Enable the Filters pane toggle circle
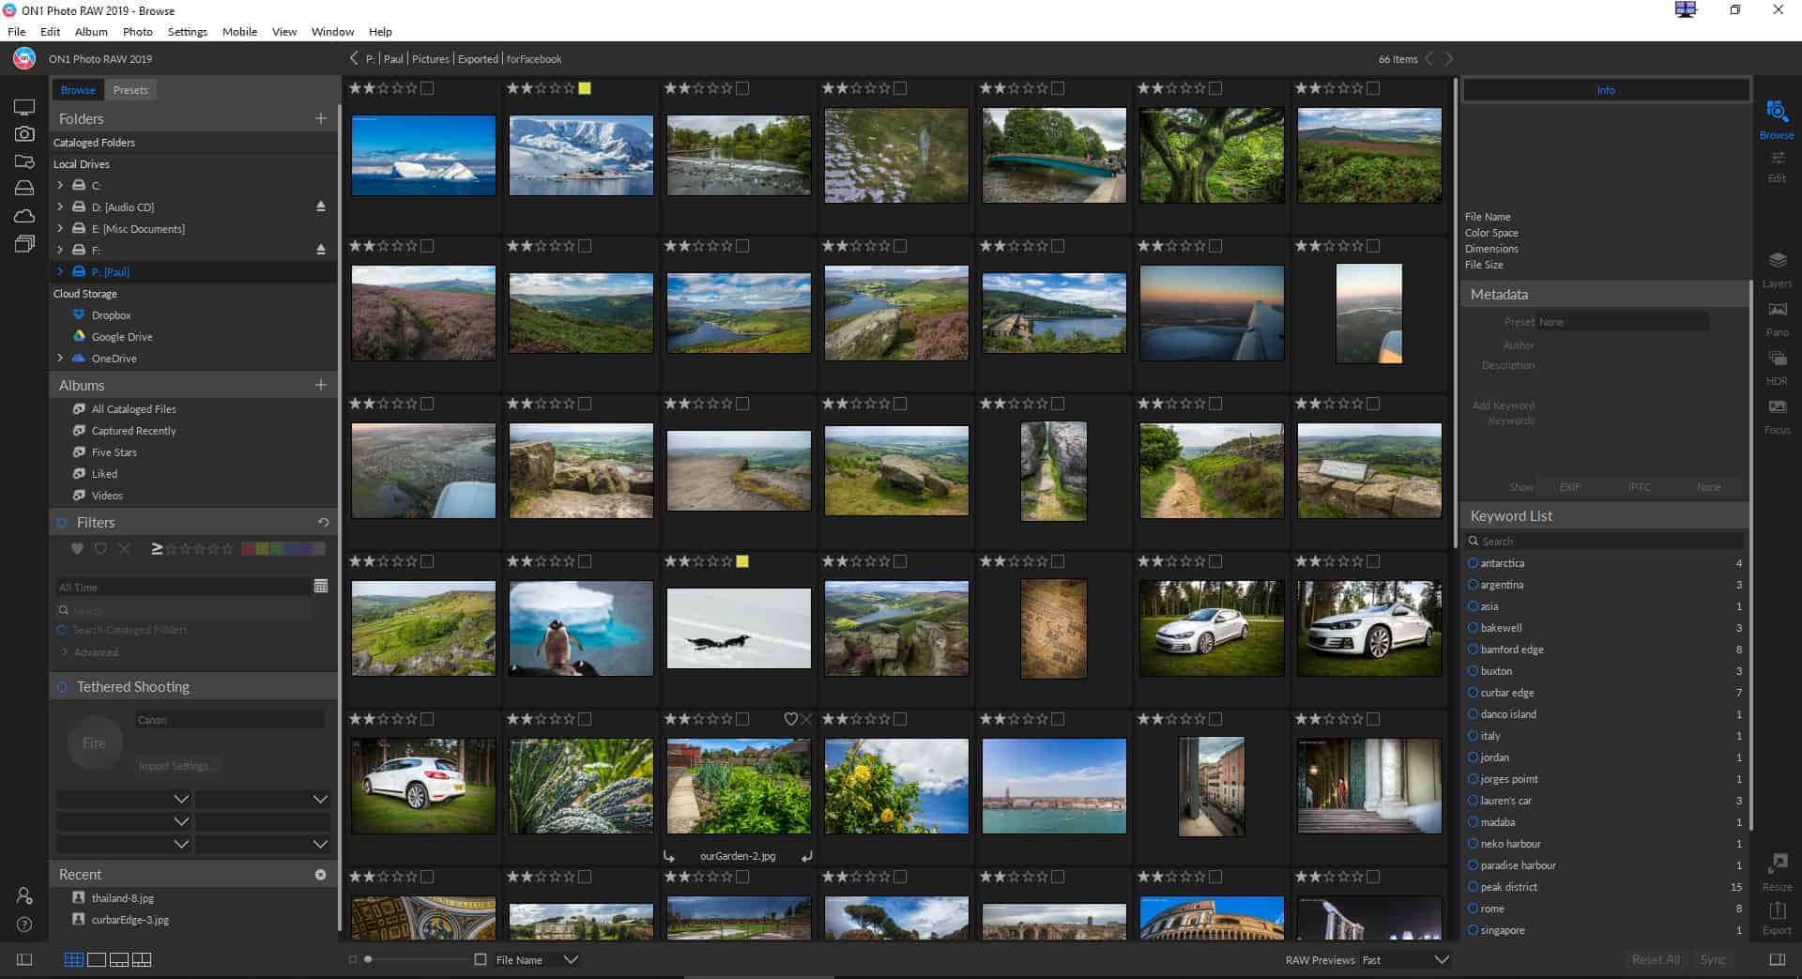1802x979 pixels. [62, 522]
